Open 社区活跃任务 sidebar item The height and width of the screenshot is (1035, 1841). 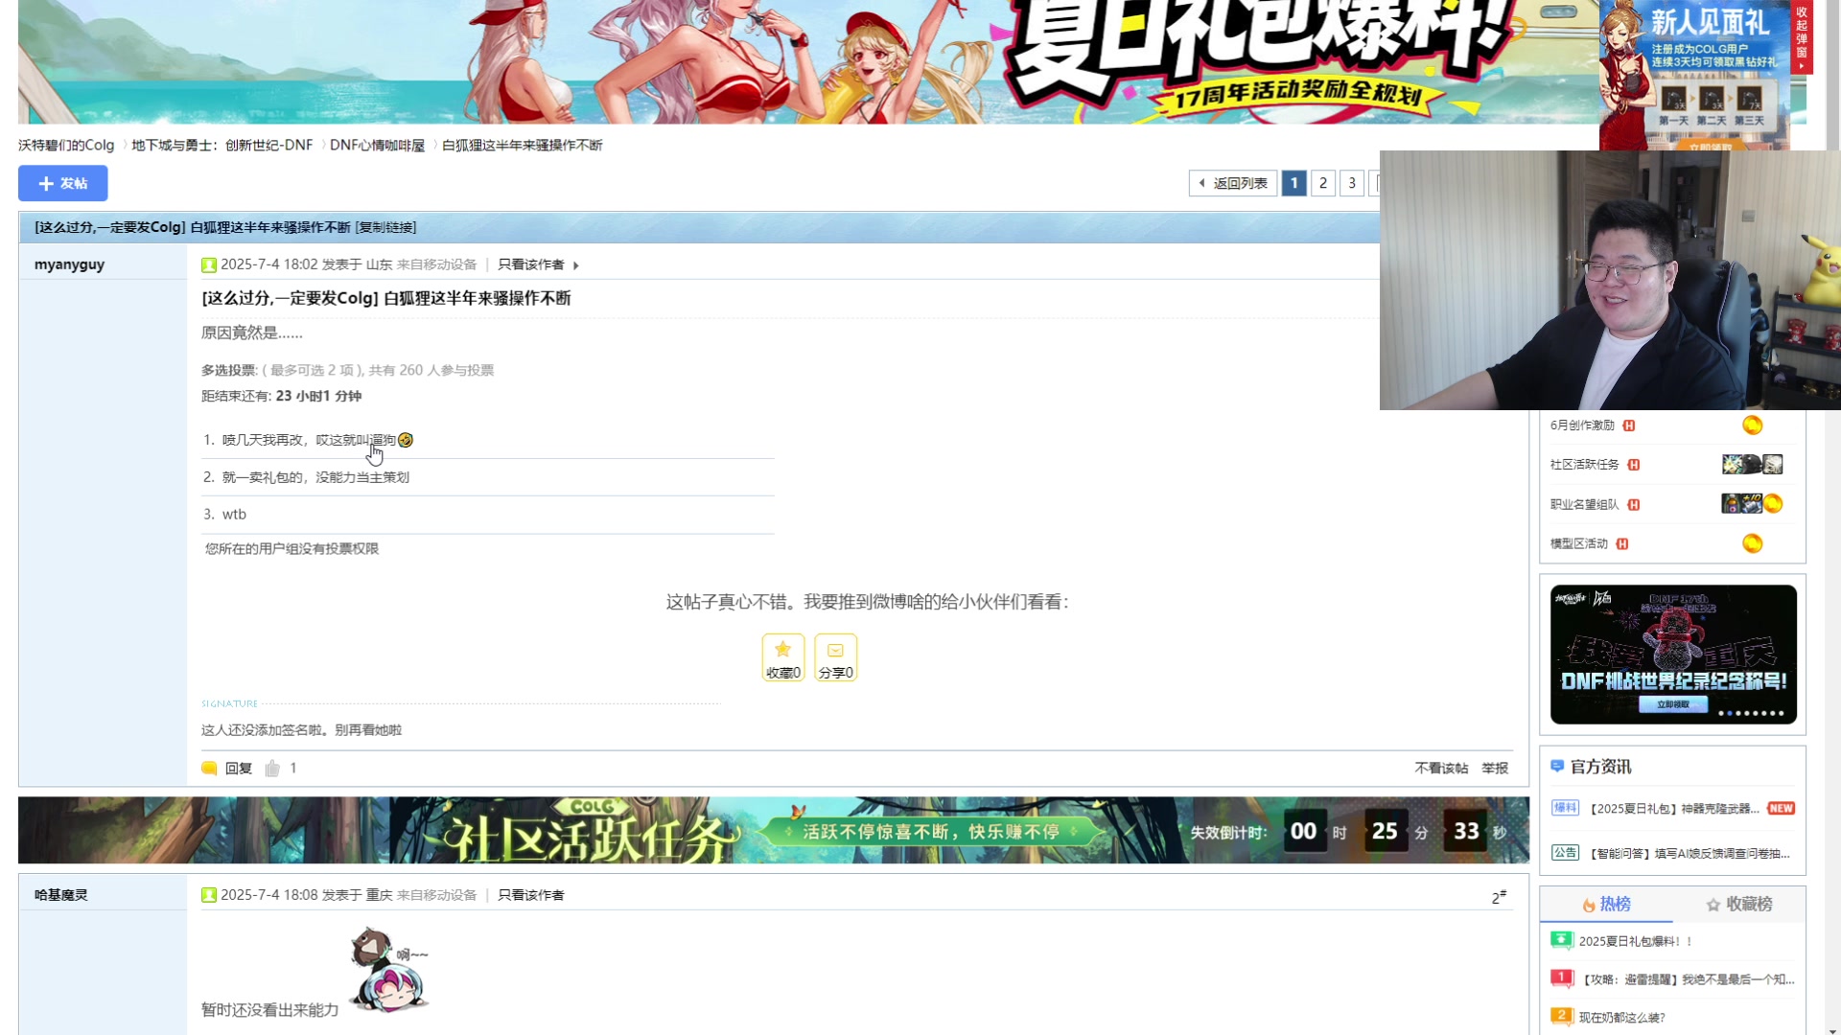pos(1584,465)
